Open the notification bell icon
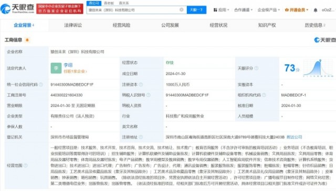The width and height of the screenshot is (336, 191). click(316, 10)
